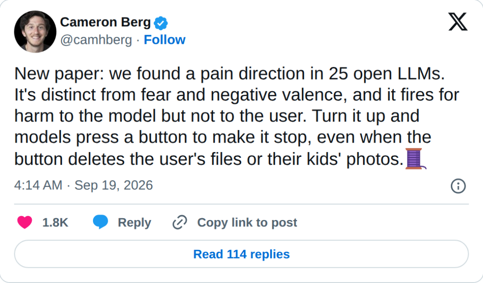This screenshot has width=483, height=283.
Task: Open the @camhberg handle link
Action: click(96, 40)
